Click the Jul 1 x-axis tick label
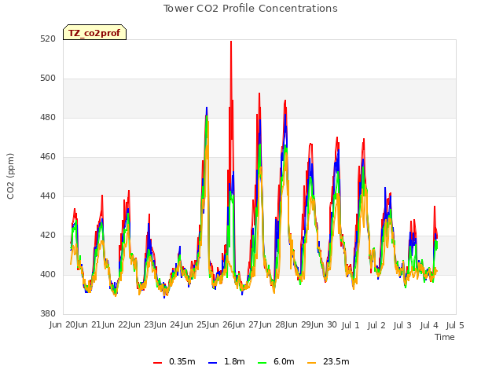The width and height of the screenshot is (503, 377). tap(351, 325)
